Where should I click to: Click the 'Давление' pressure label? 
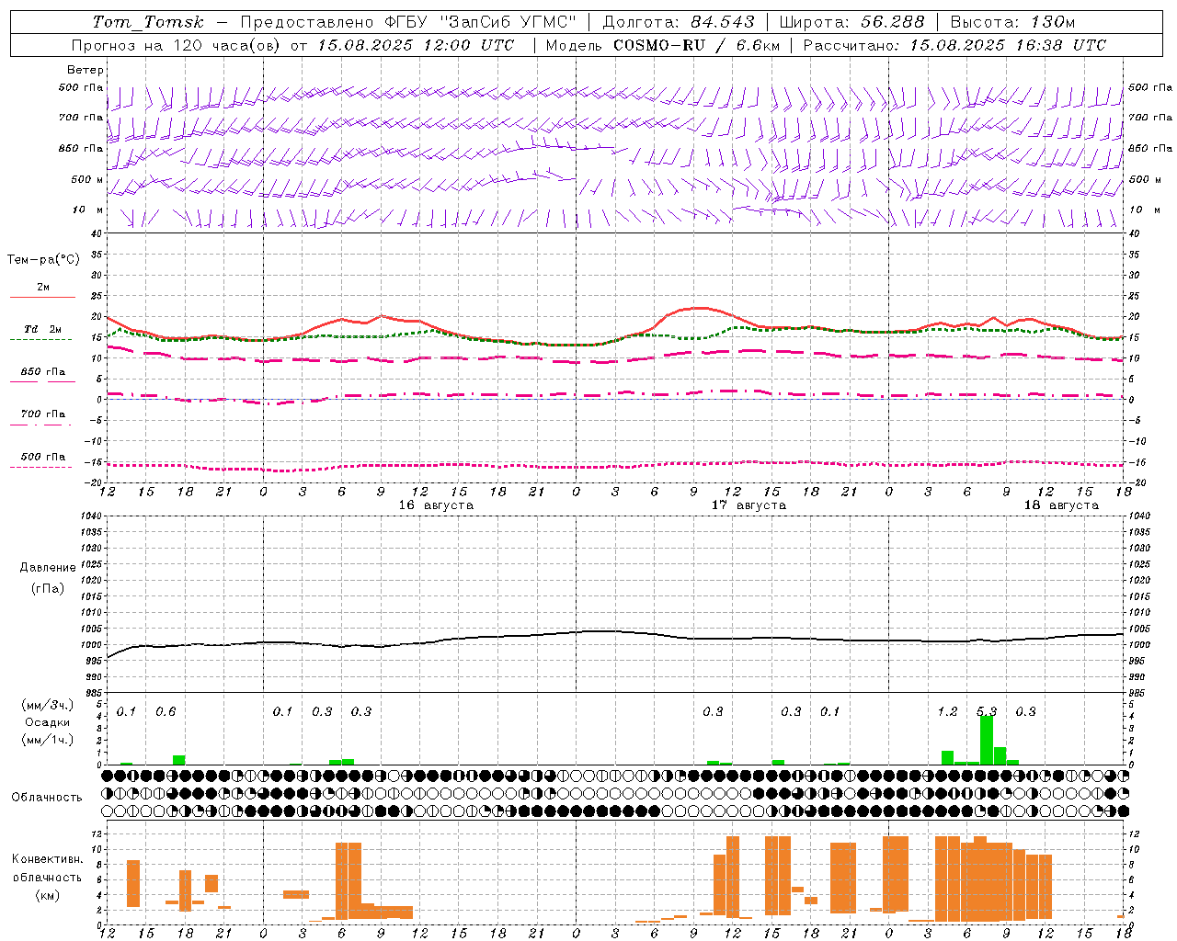click(x=48, y=568)
